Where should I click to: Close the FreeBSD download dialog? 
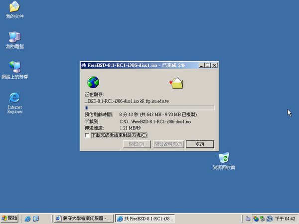(x=214, y=65)
